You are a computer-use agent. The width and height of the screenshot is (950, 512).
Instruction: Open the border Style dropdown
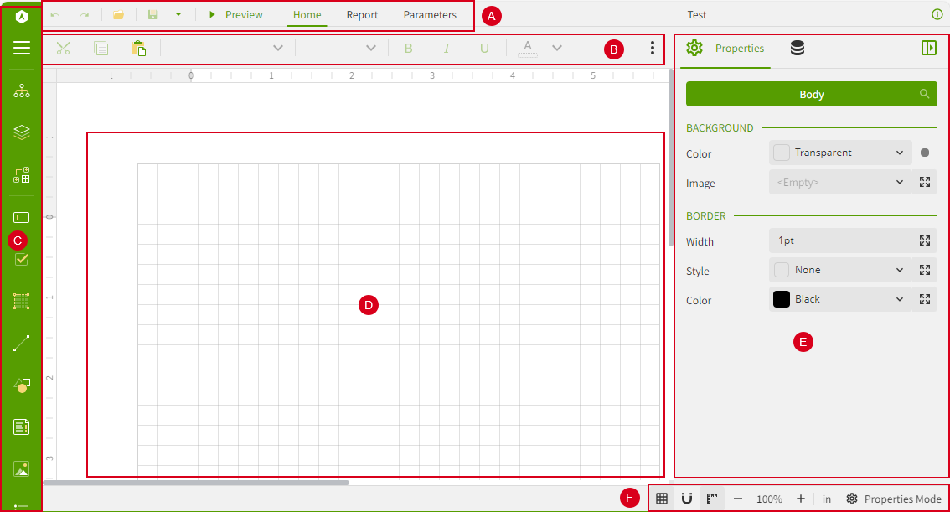(840, 270)
